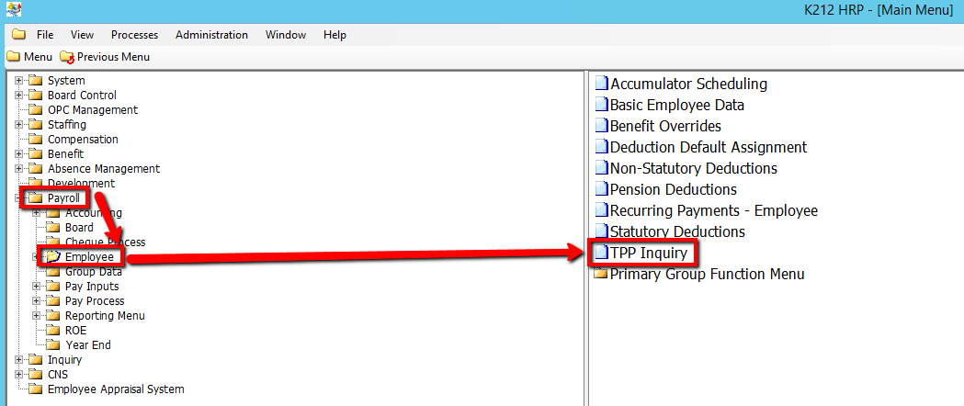Image resolution: width=964 pixels, height=406 pixels.
Task: Select Year End in the tree
Action: (87, 345)
